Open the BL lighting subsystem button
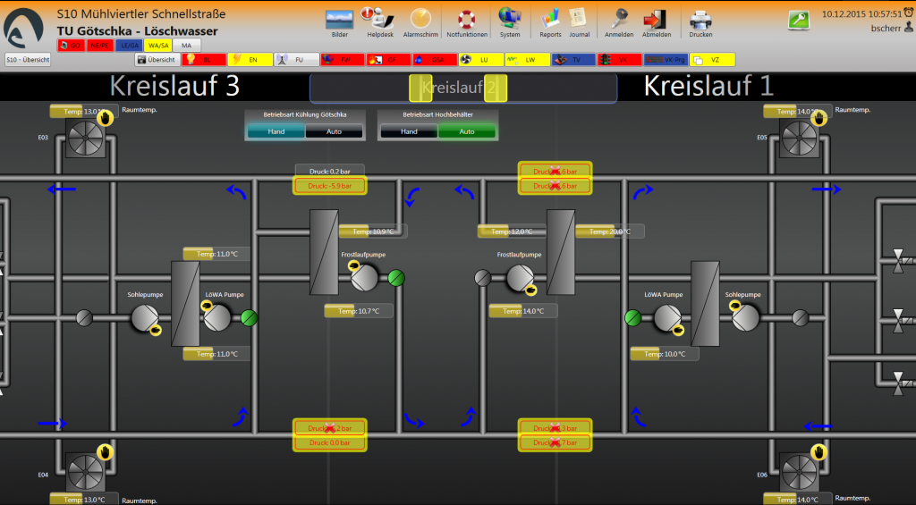Image resolution: width=916 pixels, height=505 pixels. (204, 60)
